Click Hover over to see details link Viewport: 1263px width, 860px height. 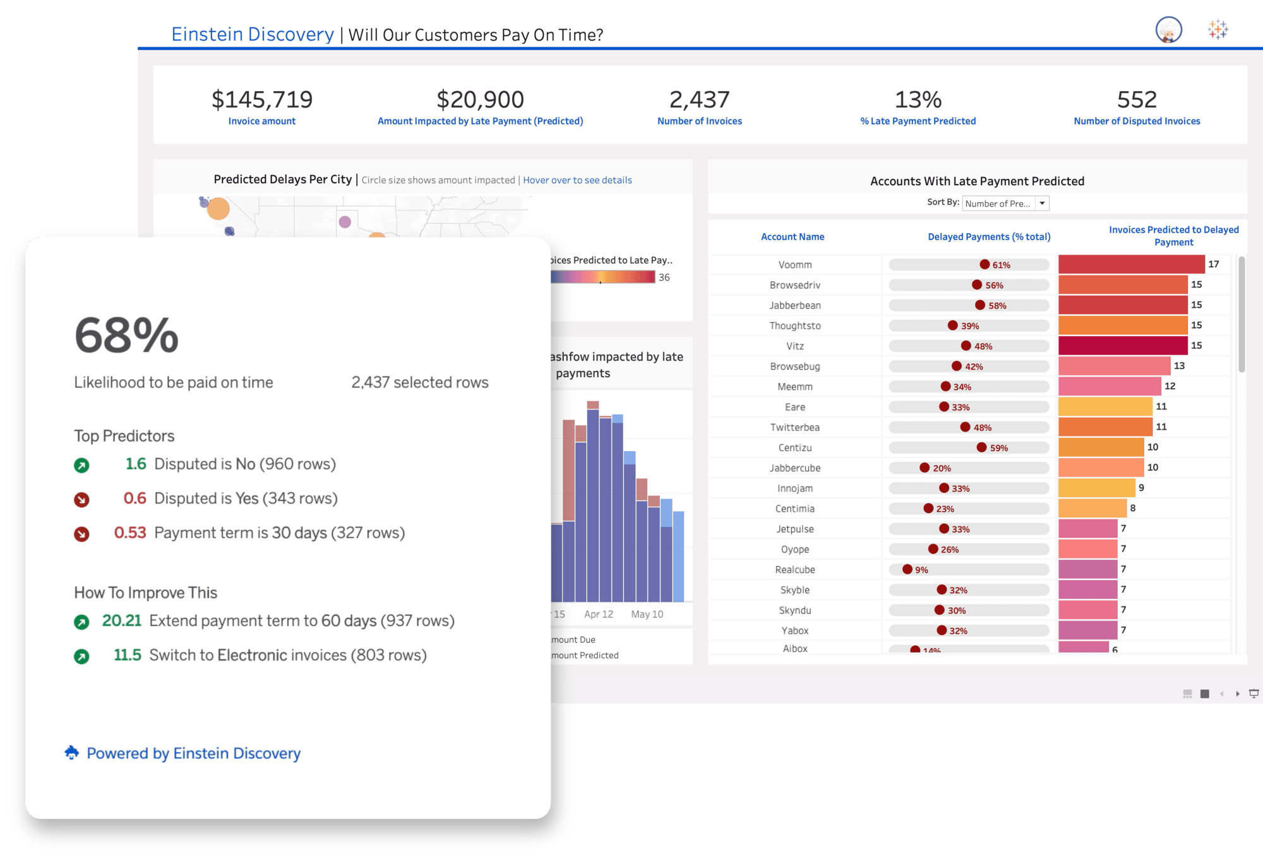577,180
